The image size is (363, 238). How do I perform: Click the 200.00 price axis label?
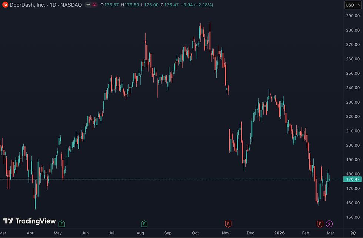[353, 145]
